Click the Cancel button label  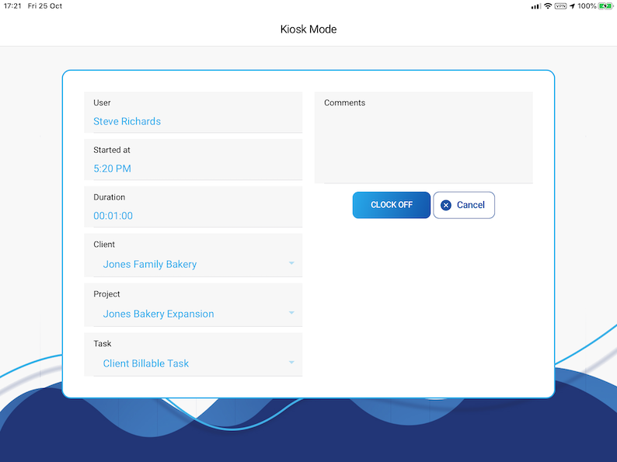coord(470,205)
